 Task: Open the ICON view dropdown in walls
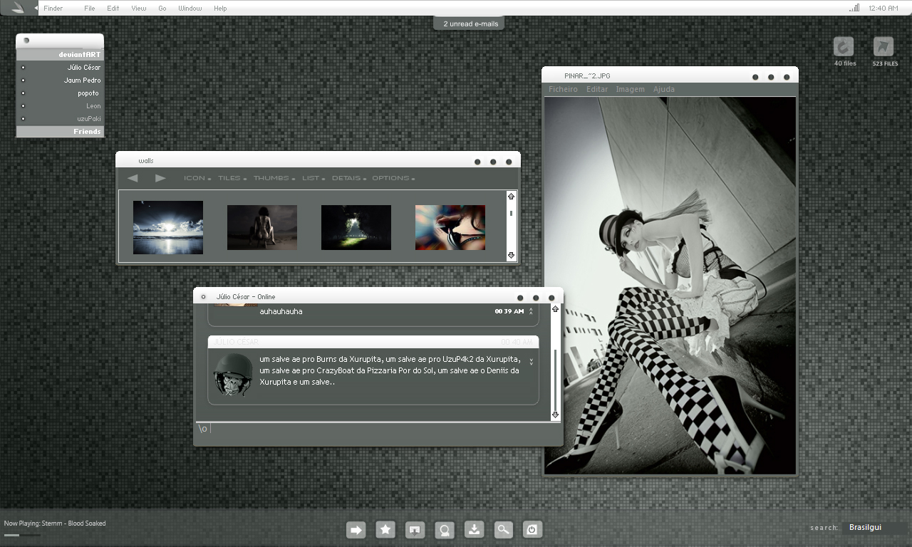click(197, 178)
